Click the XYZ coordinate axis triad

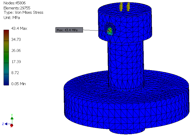[x=8, y=121]
